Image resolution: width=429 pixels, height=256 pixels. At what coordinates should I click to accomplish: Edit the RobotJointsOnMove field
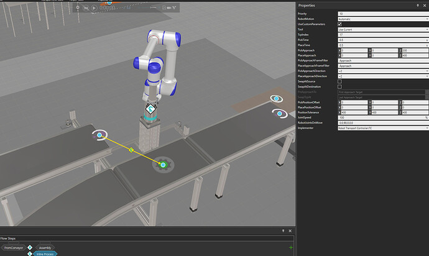coord(383,123)
